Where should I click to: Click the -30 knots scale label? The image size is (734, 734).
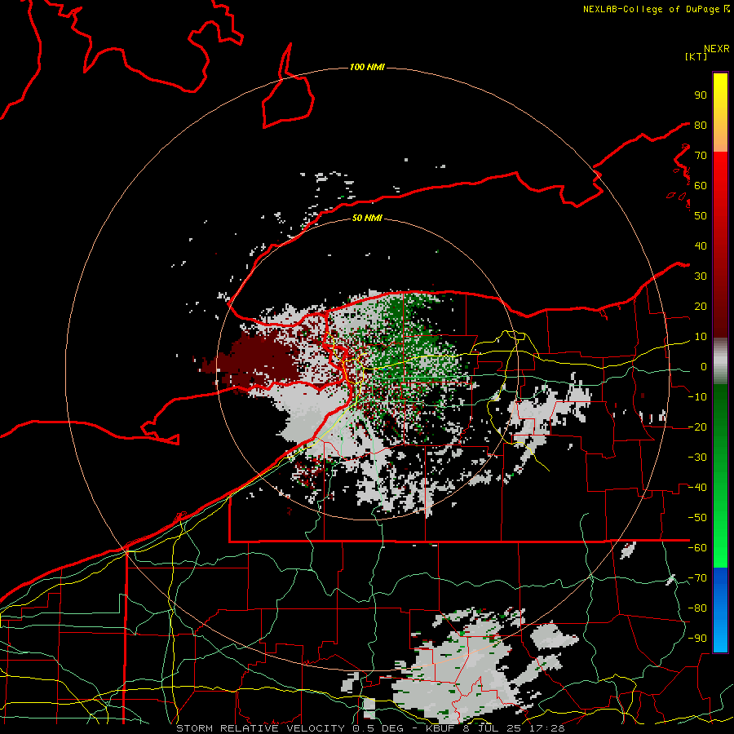697,458
